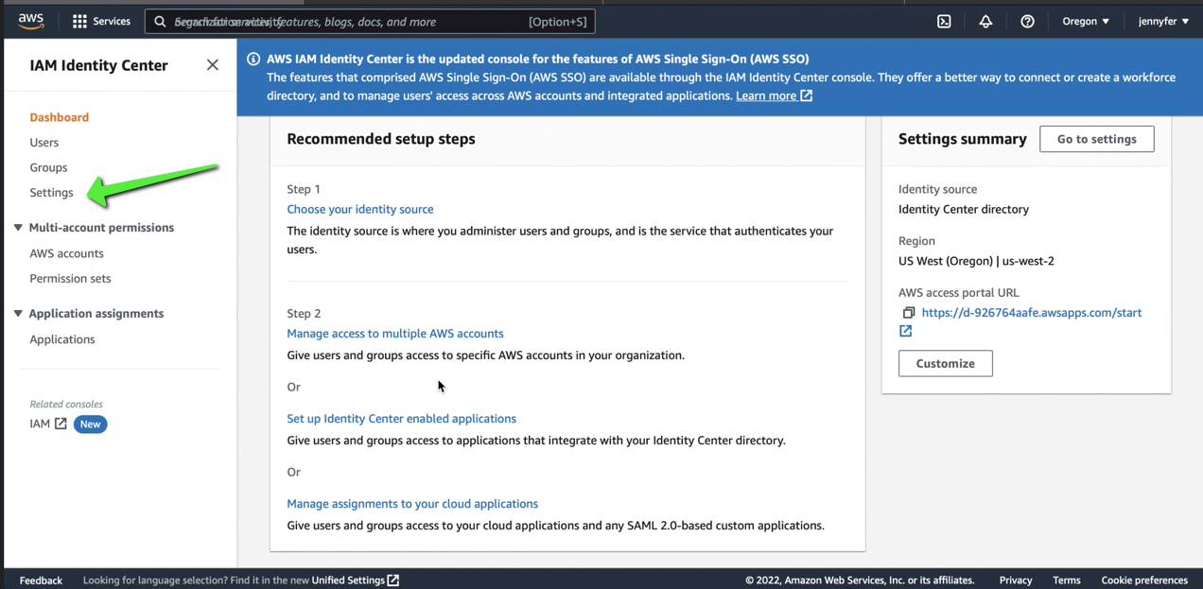This screenshot has width=1203, height=589.
Task: Click the Unified Settings external icon
Action: [x=393, y=580]
